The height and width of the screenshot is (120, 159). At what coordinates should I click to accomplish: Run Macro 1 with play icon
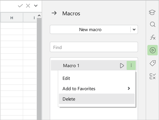(122, 66)
